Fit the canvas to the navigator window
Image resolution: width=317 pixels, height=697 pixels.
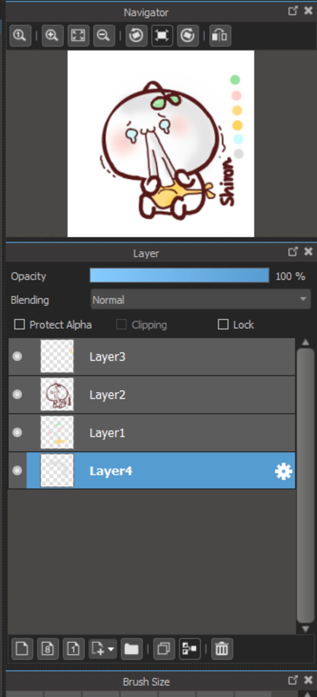[78, 36]
